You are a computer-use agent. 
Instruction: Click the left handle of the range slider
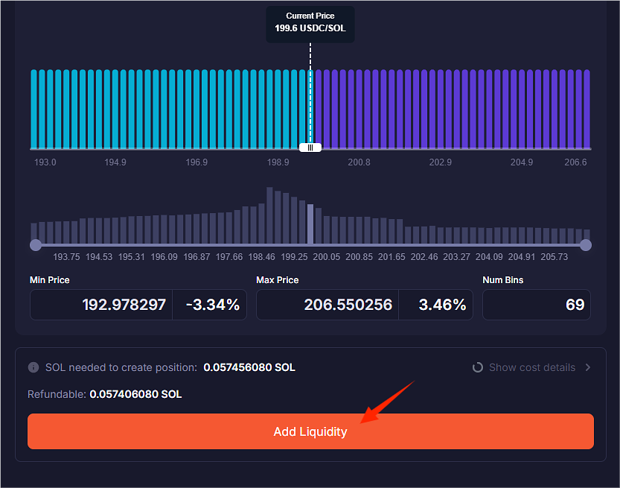point(35,245)
